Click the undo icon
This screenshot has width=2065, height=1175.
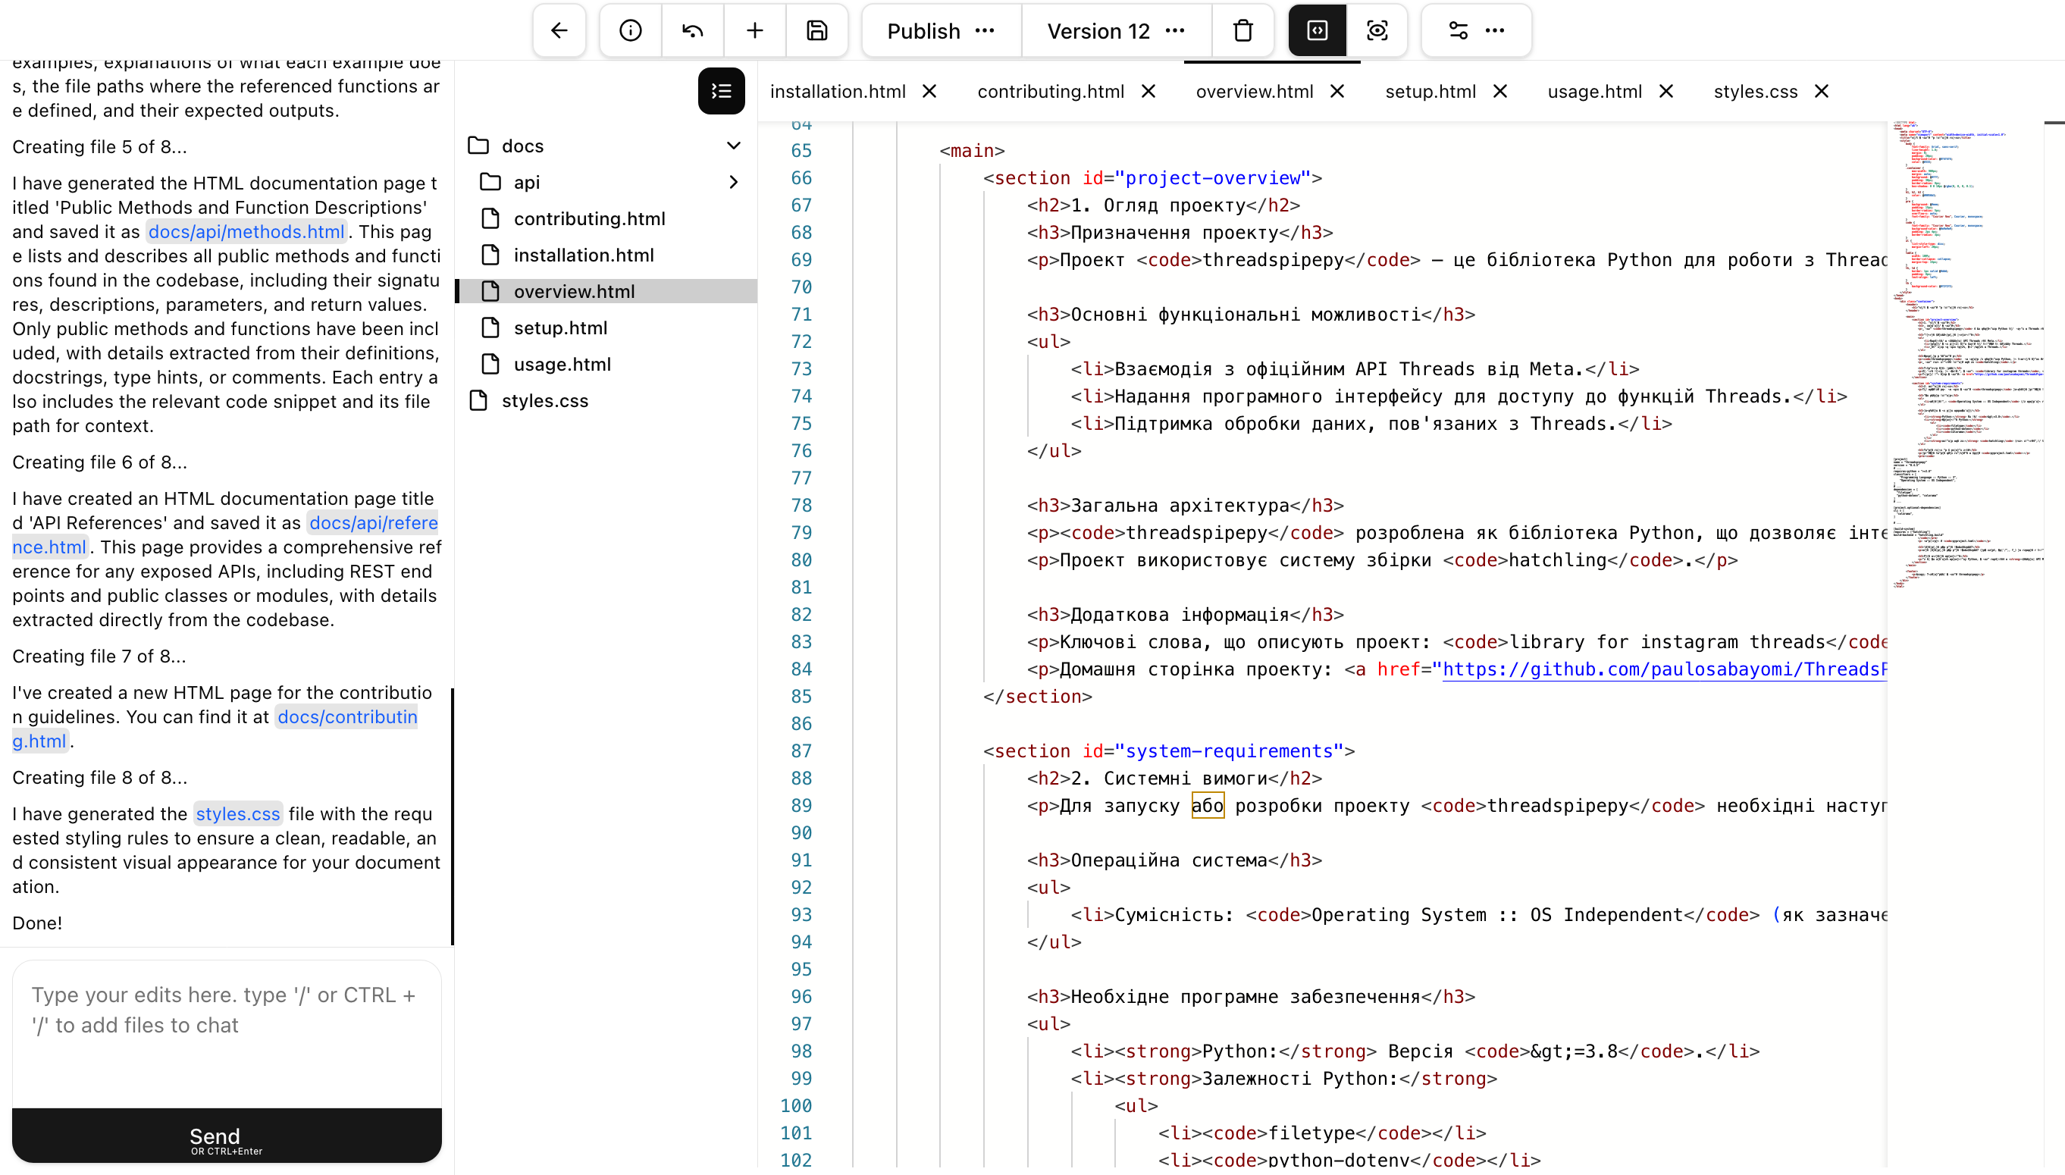click(x=691, y=30)
